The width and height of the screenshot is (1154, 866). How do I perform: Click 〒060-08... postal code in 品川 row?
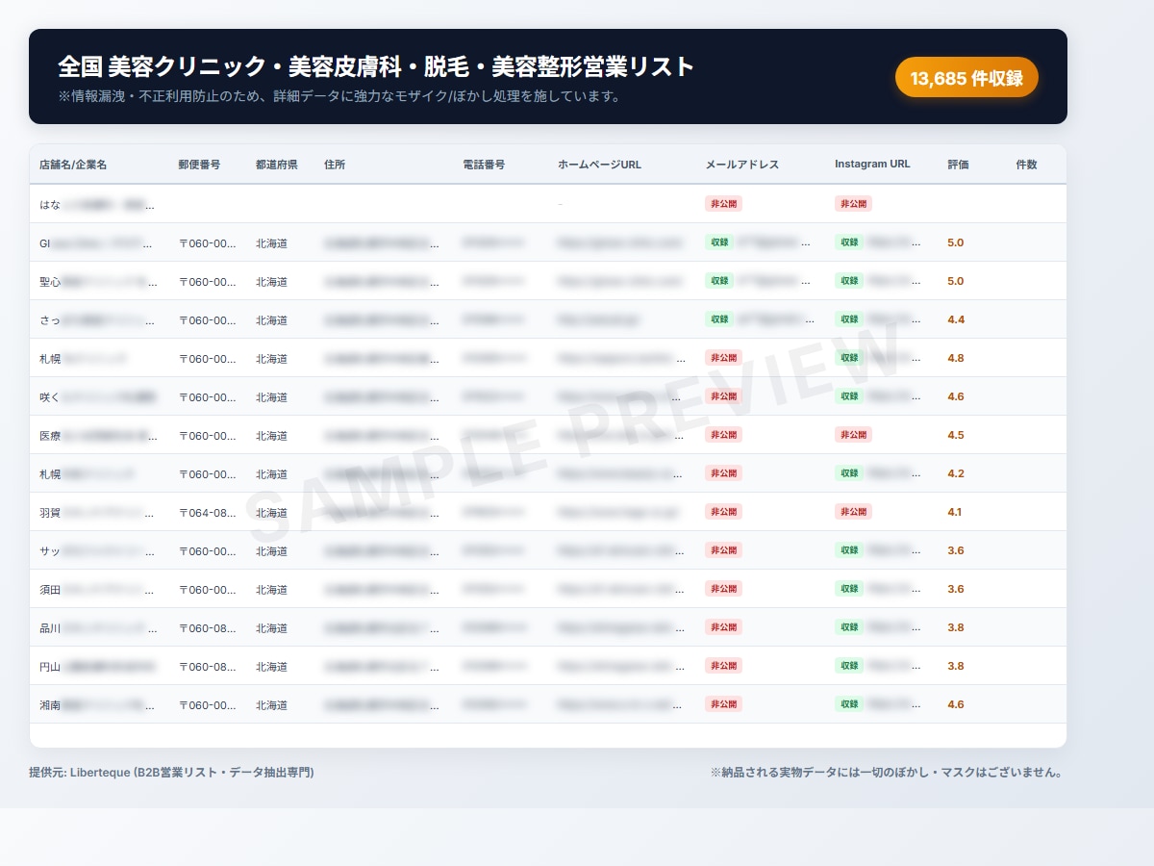207,627
